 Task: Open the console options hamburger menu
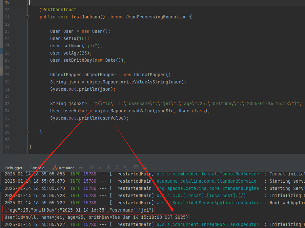(x=81, y=167)
